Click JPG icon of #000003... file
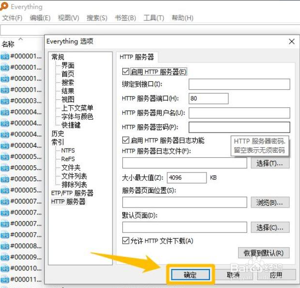Screen dimensions: 300x288 click(x=5, y=101)
